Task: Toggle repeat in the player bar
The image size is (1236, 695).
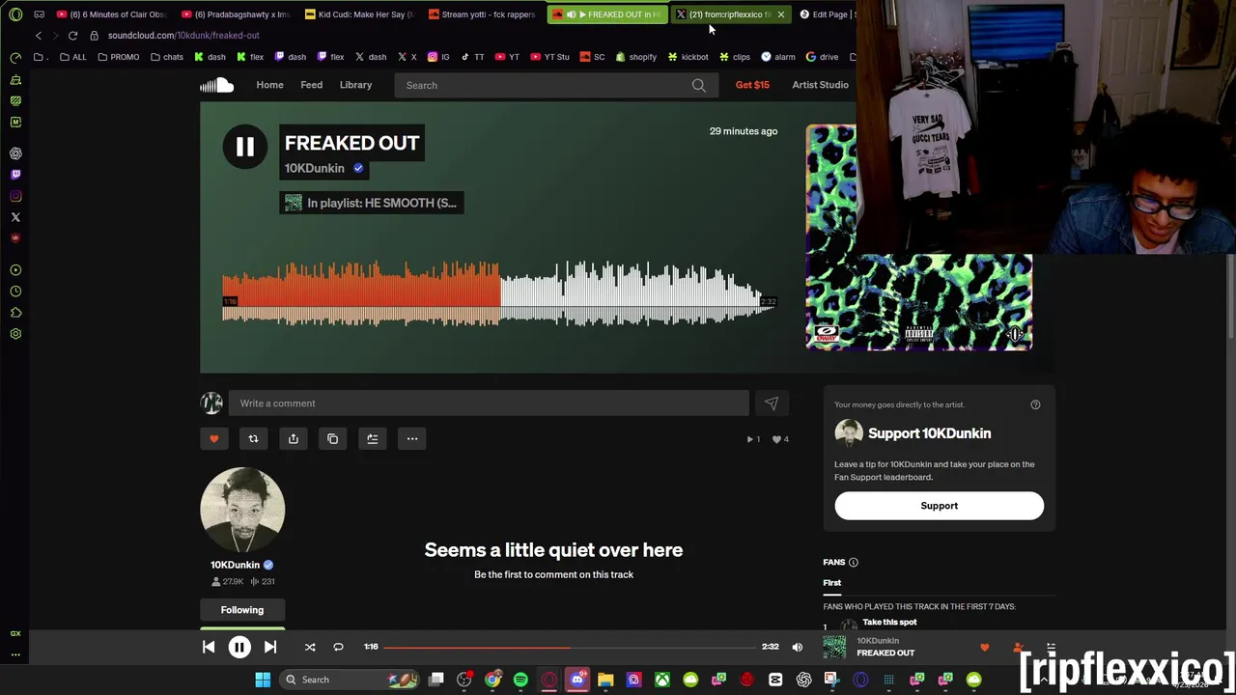Action: [338, 647]
